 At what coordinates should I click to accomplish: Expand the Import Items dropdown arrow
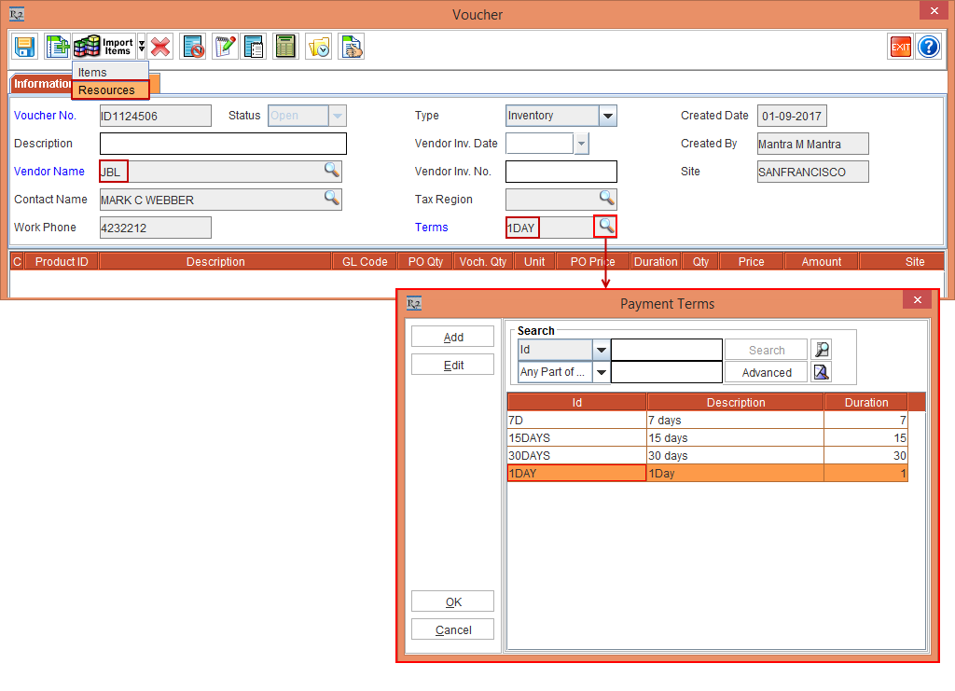click(141, 46)
